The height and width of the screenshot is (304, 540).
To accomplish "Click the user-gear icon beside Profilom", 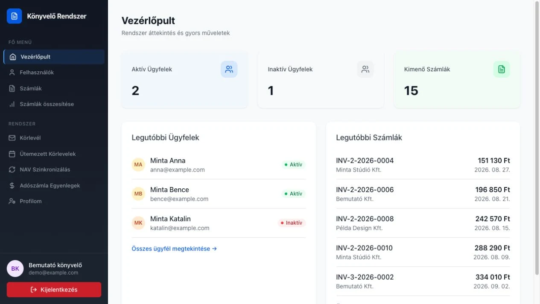I will tap(12, 201).
